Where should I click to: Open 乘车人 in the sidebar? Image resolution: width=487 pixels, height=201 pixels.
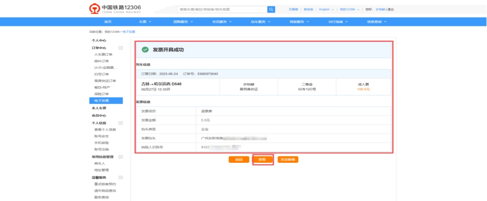pyautogui.click(x=99, y=163)
